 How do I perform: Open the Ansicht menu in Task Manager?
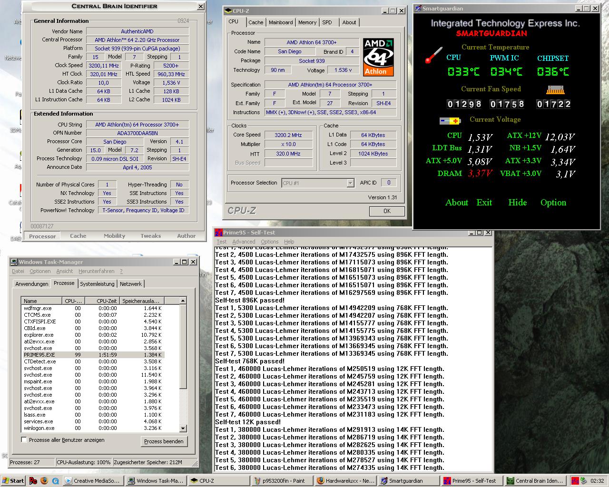pos(65,271)
